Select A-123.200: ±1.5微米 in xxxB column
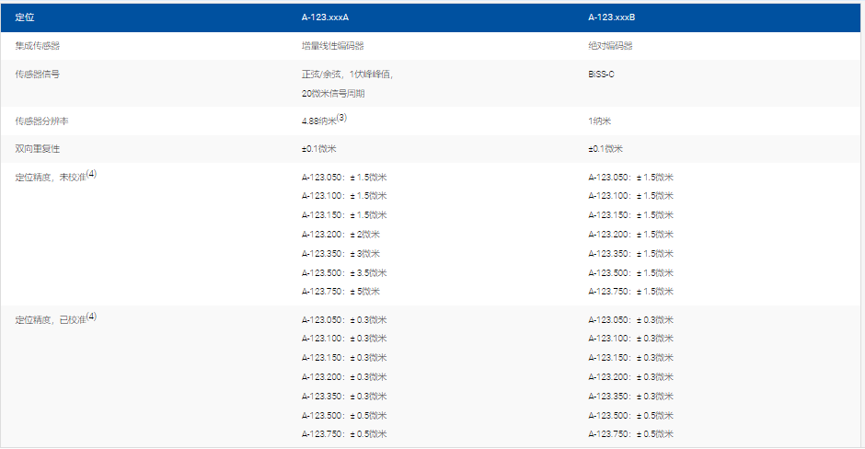This screenshot has width=865, height=449. [x=630, y=235]
